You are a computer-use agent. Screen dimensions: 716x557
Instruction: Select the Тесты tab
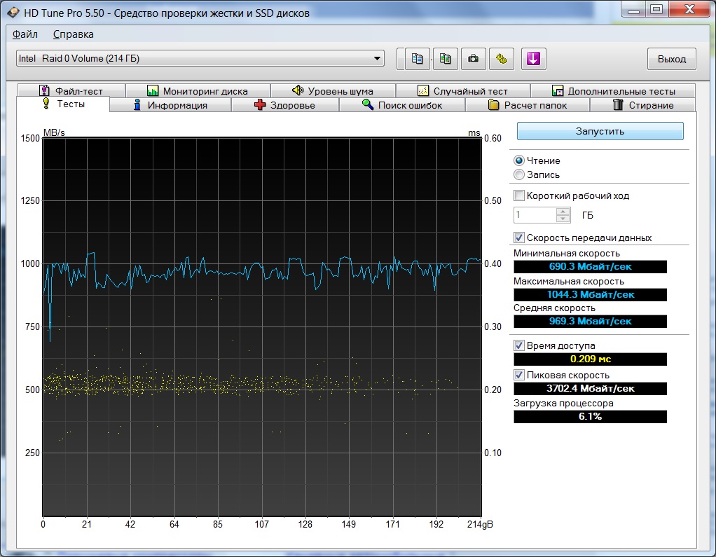pyautogui.click(x=63, y=104)
